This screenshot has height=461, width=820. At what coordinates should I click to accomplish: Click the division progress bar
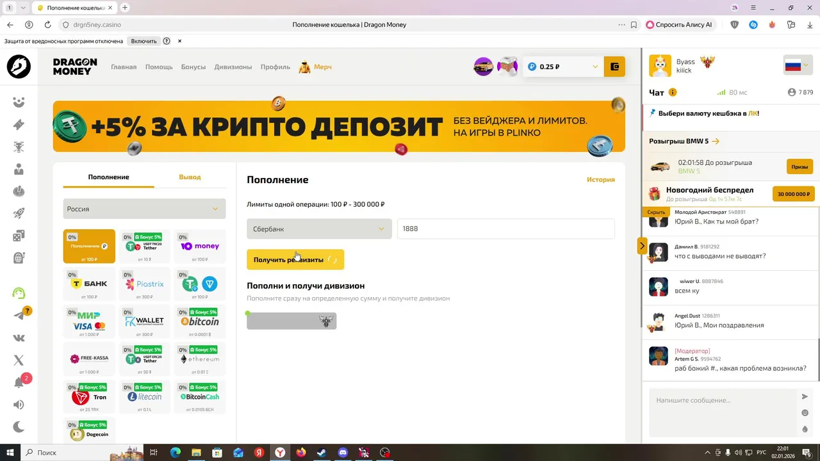click(x=291, y=321)
